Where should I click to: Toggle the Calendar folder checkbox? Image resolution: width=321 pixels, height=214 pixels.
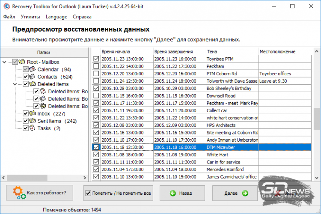(26, 69)
